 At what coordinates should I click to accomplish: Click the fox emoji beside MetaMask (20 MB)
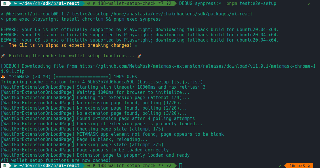pyautogui.click(x=3, y=77)
